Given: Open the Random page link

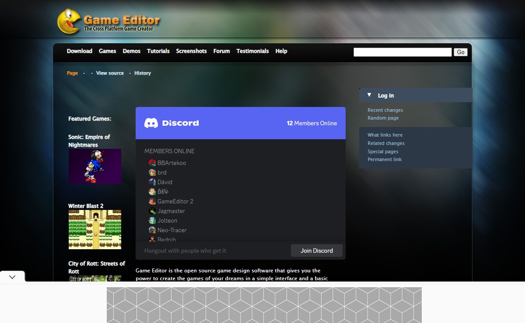Looking at the screenshot, I should coord(383,118).
